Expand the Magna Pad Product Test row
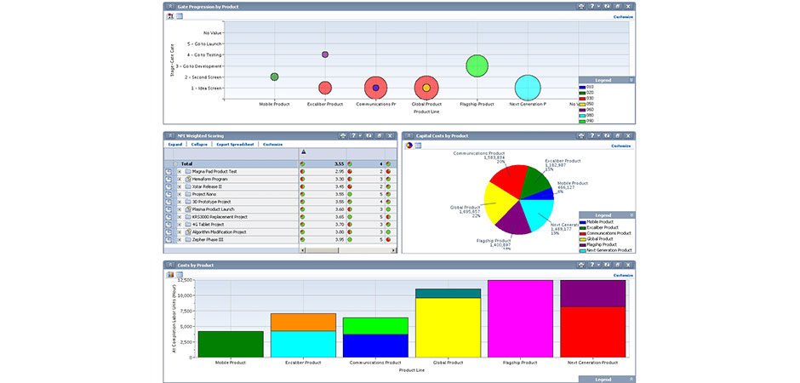This screenshot has height=383, width=800. click(x=179, y=171)
